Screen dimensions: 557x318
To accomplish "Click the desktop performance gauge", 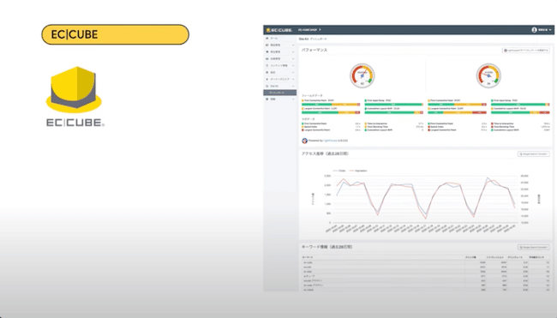I will pyautogui.click(x=362, y=75).
